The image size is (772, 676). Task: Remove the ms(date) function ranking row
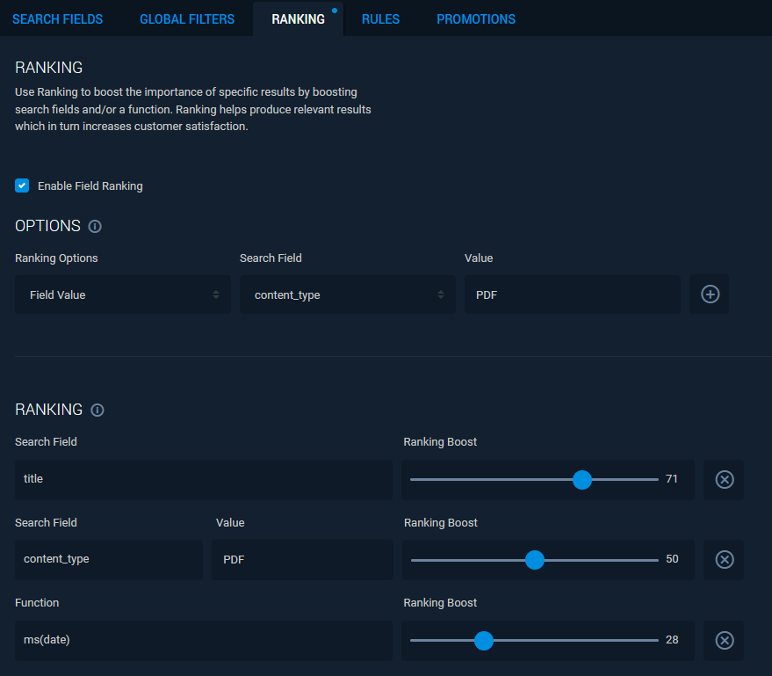click(725, 641)
